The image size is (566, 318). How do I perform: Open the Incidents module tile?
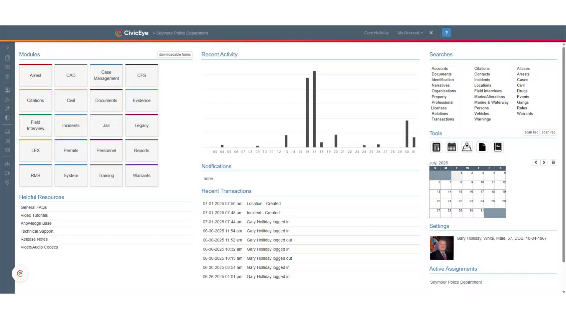point(71,125)
